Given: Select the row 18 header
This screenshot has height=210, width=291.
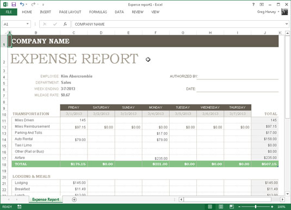Looking at the screenshot, I should pos(4,164).
